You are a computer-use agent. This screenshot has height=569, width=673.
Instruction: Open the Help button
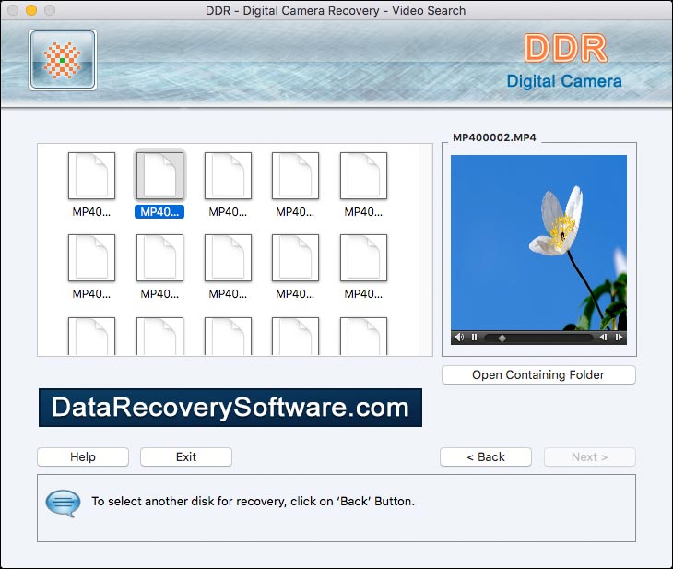click(x=83, y=457)
